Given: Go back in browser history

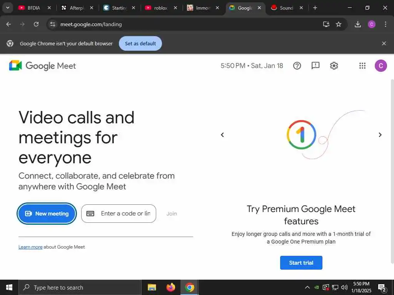Looking at the screenshot, I should (x=8, y=24).
